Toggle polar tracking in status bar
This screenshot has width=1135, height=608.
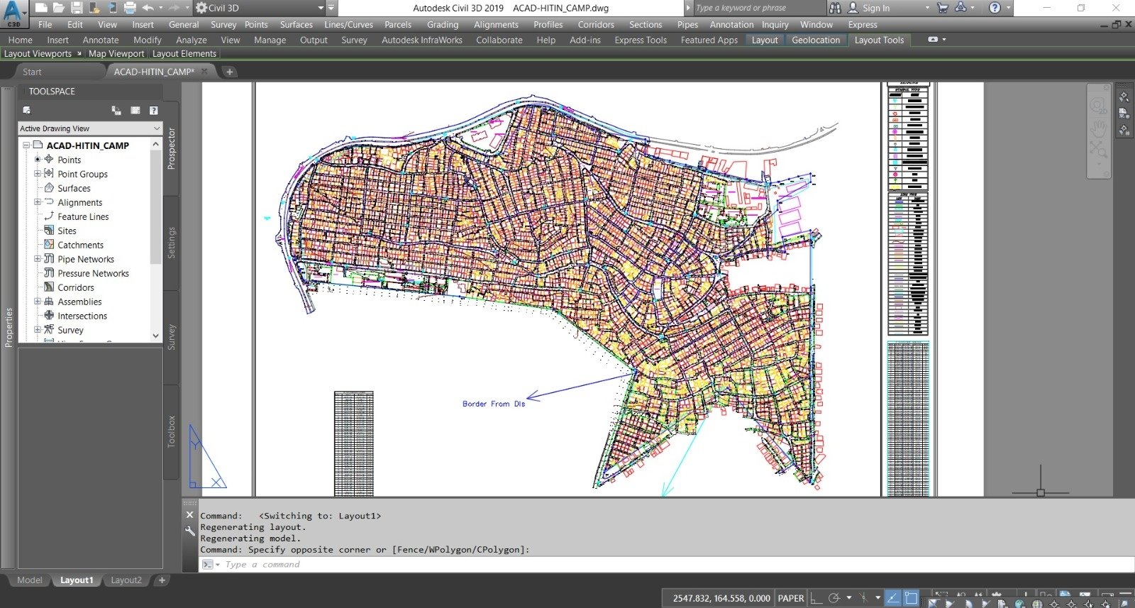(834, 598)
